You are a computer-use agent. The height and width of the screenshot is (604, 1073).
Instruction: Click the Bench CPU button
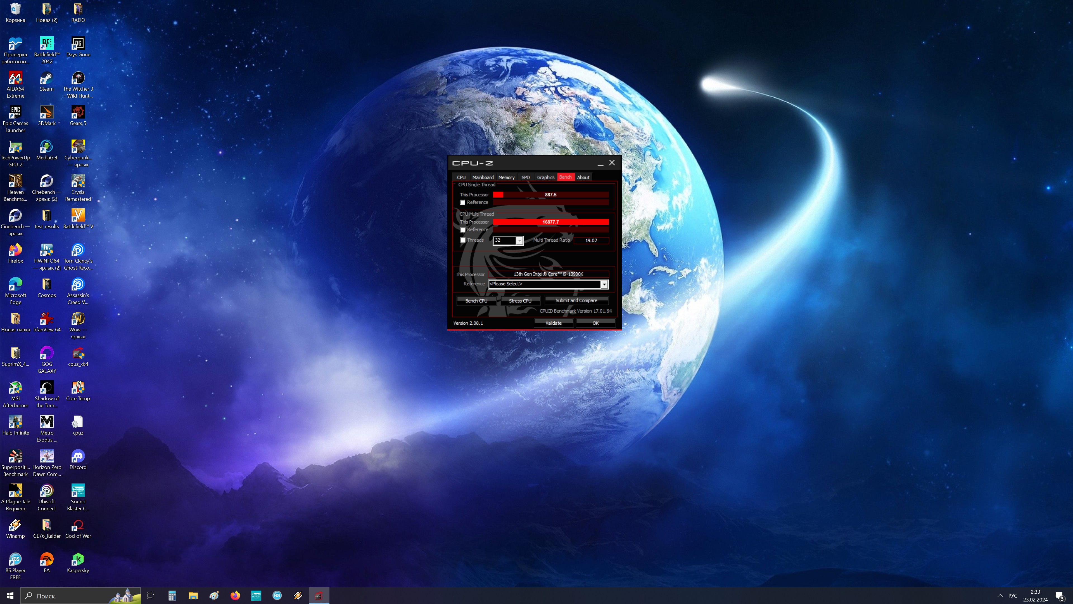(x=476, y=301)
